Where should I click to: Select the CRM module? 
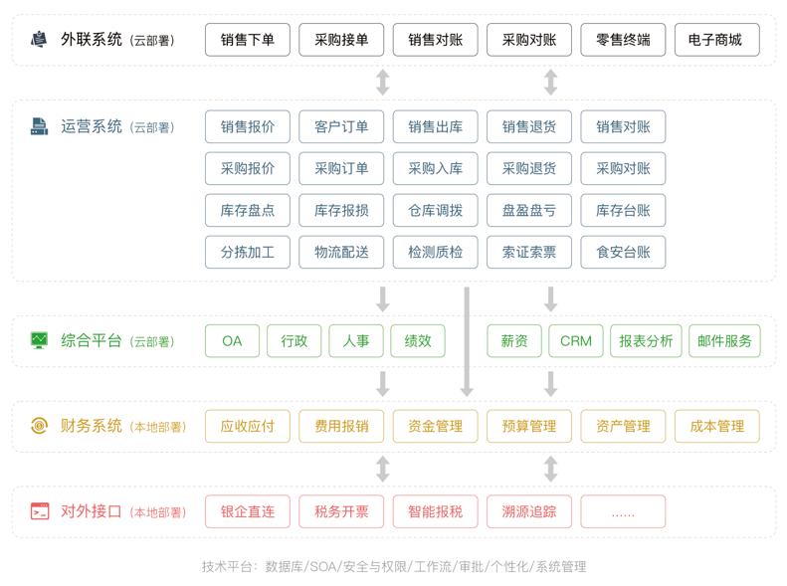click(575, 340)
